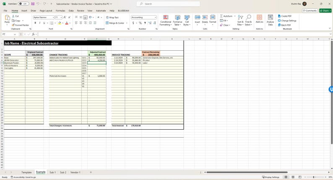Image resolution: width=333 pixels, height=180 pixels.
Task: Click the horizontal scrollbar
Action: [247, 172]
